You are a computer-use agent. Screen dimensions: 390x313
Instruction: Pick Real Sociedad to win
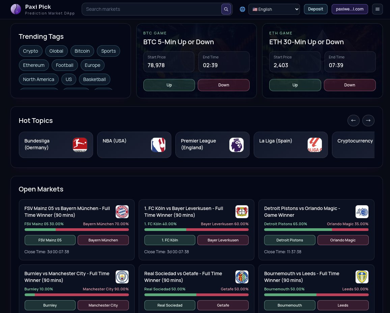(170, 305)
